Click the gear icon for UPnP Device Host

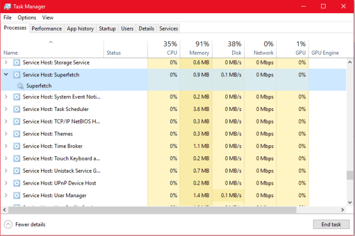[x=16, y=183]
